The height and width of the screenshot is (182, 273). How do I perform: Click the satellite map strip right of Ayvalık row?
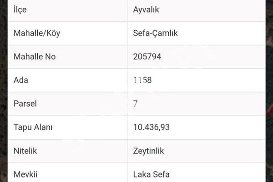[269, 10]
